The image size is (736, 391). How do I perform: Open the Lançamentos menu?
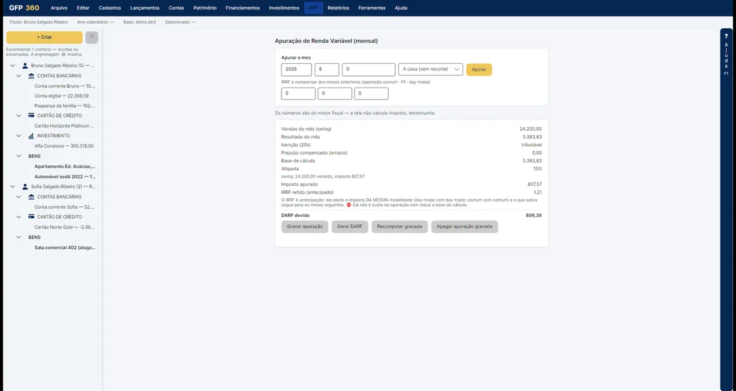(145, 8)
